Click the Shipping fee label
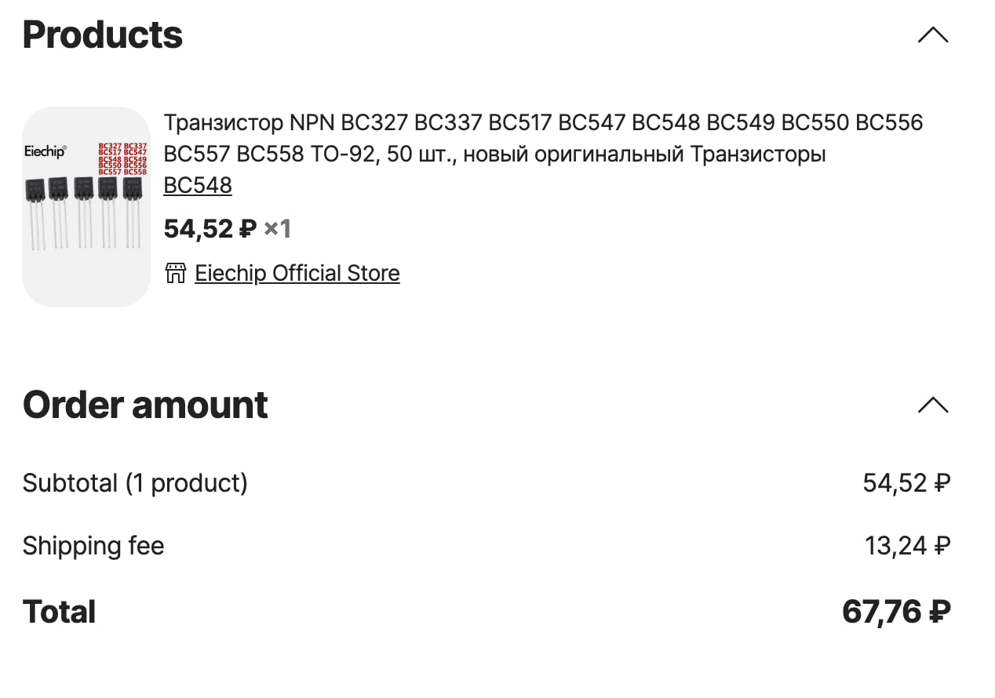The width and height of the screenshot is (995, 698). [x=93, y=546]
